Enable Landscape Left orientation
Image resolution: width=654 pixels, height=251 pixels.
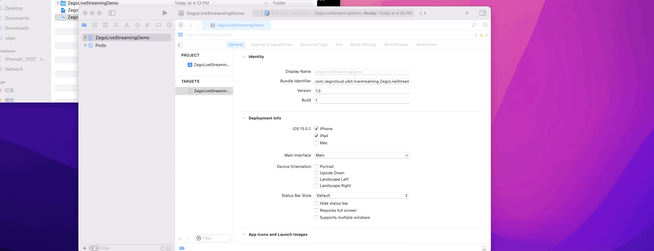pyautogui.click(x=316, y=179)
